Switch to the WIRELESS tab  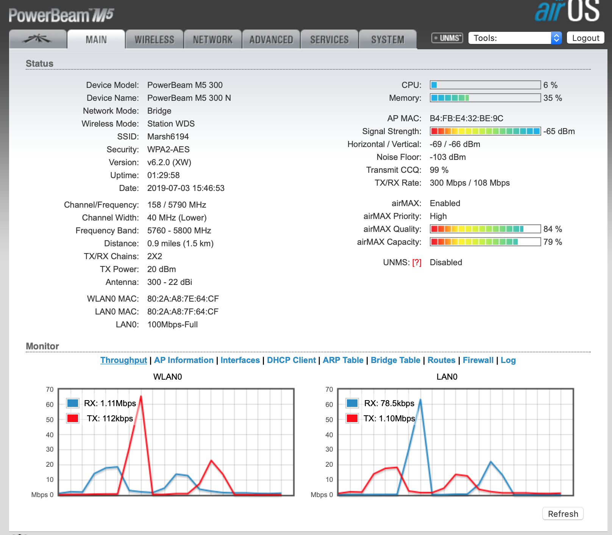pyautogui.click(x=155, y=39)
